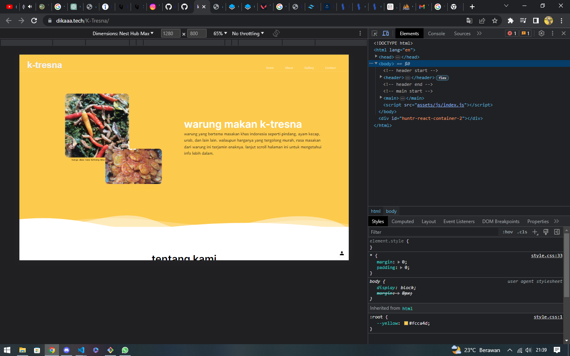The width and height of the screenshot is (570, 356).
Task: Open the Google Translate page icon
Action: [x=469, y=21]
